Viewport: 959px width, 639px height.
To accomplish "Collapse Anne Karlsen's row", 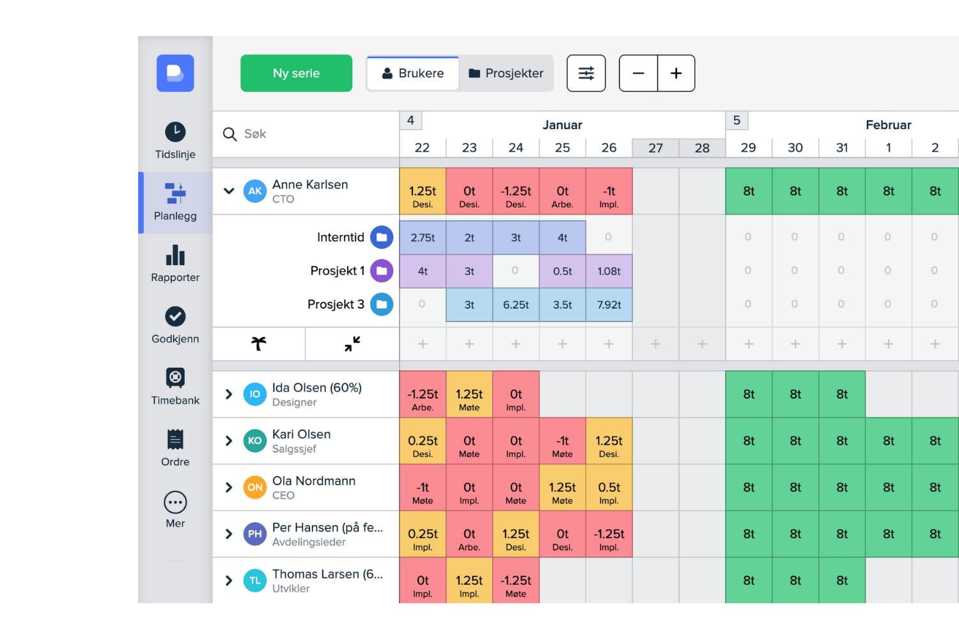I will click(x=229, y=191).
